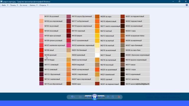
Task: Click the Photo Viewer title bar icon
Action: [1, 1]
